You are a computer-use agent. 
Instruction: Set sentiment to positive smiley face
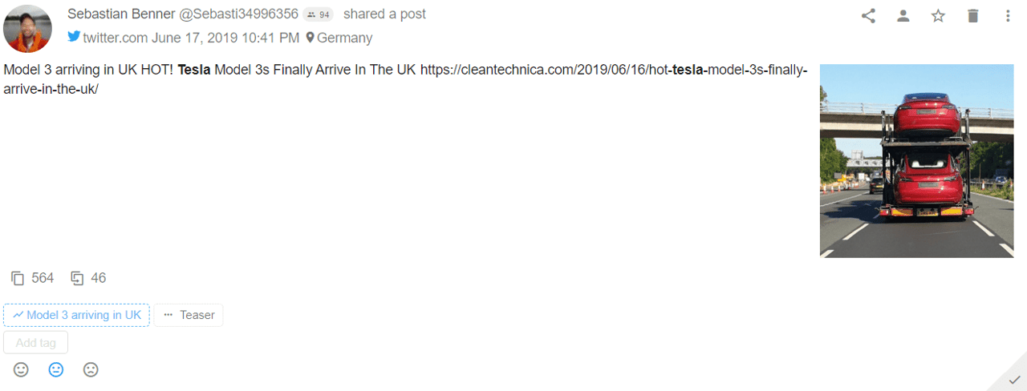pyautogui.click(x=21, y=370)
